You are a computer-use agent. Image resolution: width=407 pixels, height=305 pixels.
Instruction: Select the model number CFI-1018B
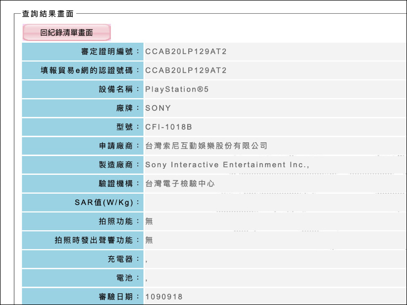click(x=168, y=127)
